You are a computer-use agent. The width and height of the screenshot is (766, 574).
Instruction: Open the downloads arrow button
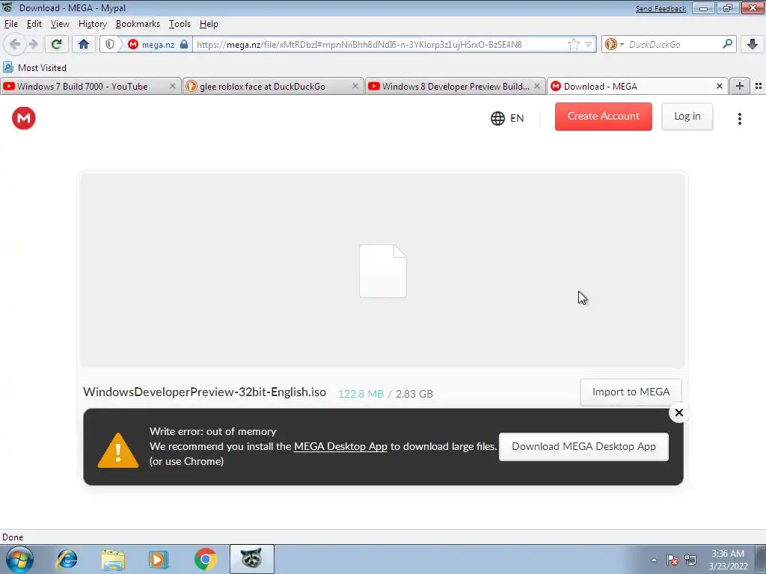pyautogui.click(x=753, y=44)
